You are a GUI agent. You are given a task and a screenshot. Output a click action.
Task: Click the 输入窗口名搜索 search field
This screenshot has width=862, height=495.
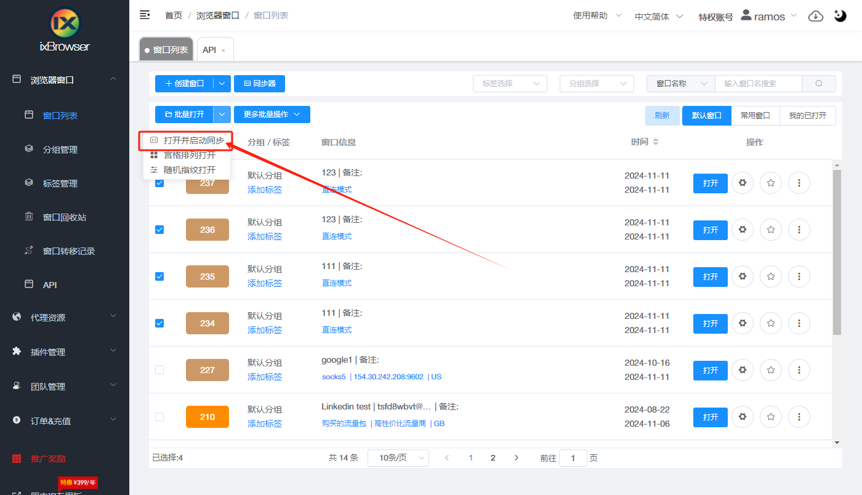pos(759,83)
